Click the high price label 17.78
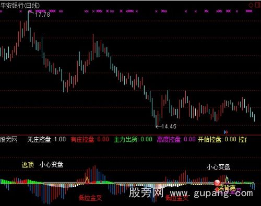The width and height of the screenshot is (261, 206). coord(42,15)
